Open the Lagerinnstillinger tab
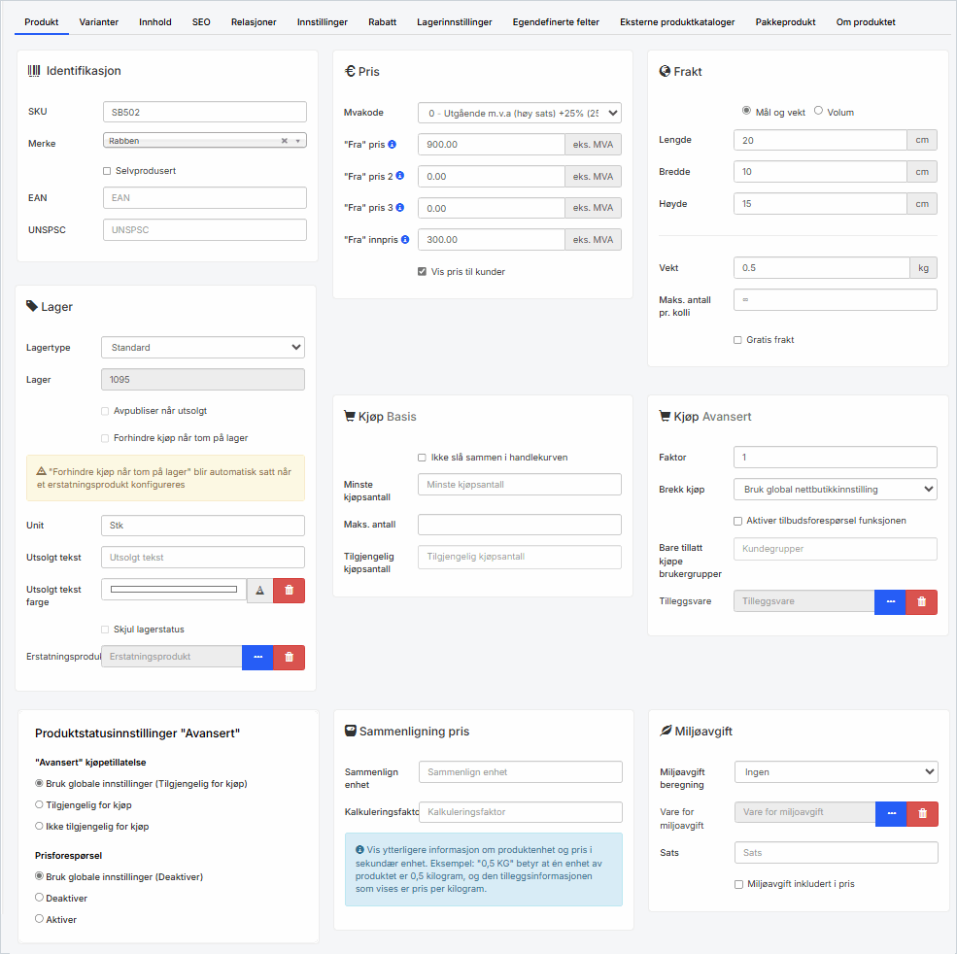Screen dimensions: 957x954 click(x=454, y=21)
